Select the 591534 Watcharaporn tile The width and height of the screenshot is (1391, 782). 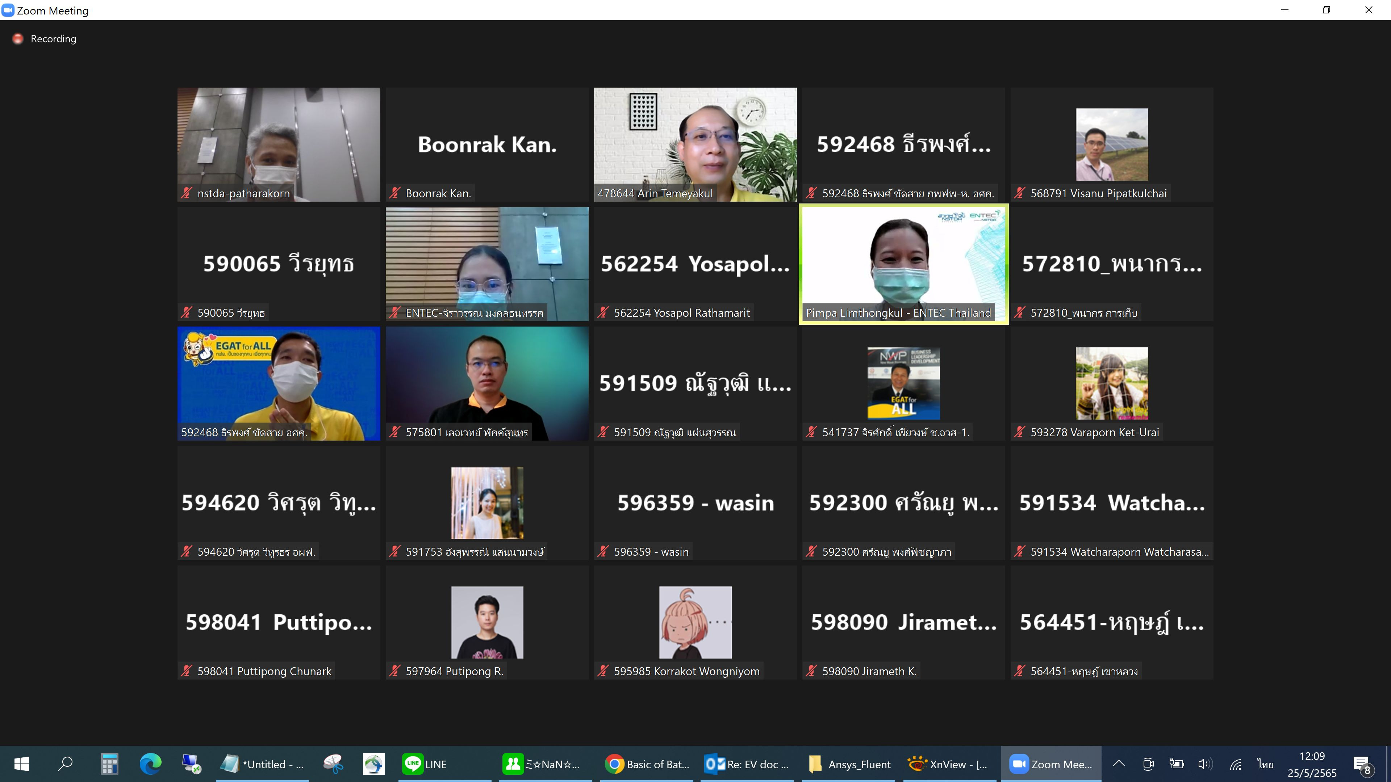click(1112, 503)
